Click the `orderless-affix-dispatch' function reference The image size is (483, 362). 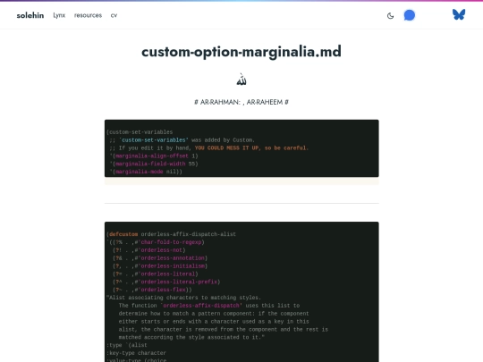coord(201,306)
